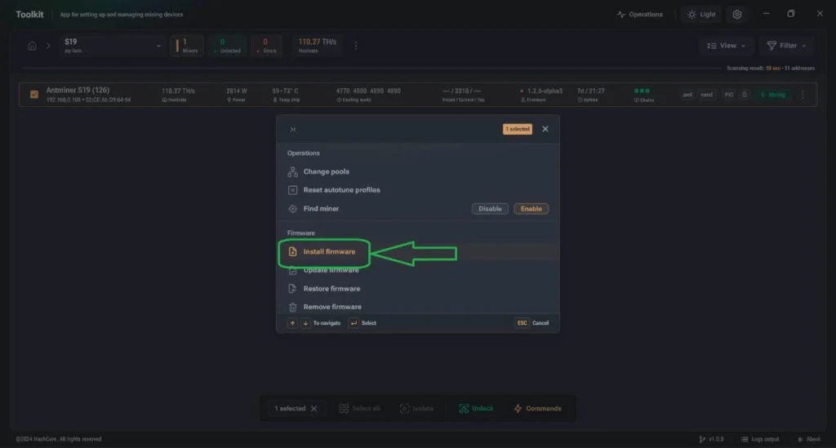836x448 pixels.
Task: Open Operations in the top bar
Action: 640,15
